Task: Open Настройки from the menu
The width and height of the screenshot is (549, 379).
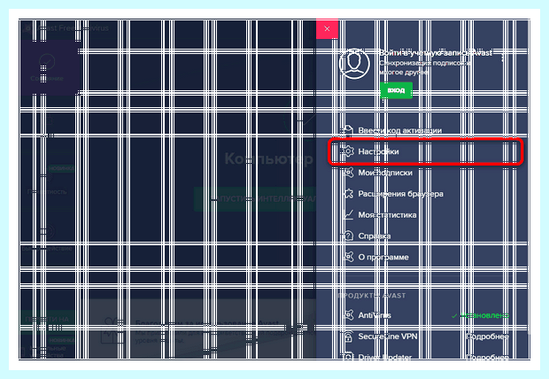Action: (425, 151)
